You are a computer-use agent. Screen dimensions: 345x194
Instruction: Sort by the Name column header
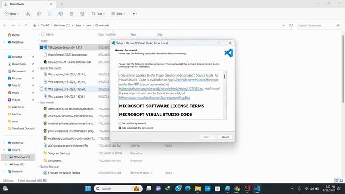[x=50, y=34]
